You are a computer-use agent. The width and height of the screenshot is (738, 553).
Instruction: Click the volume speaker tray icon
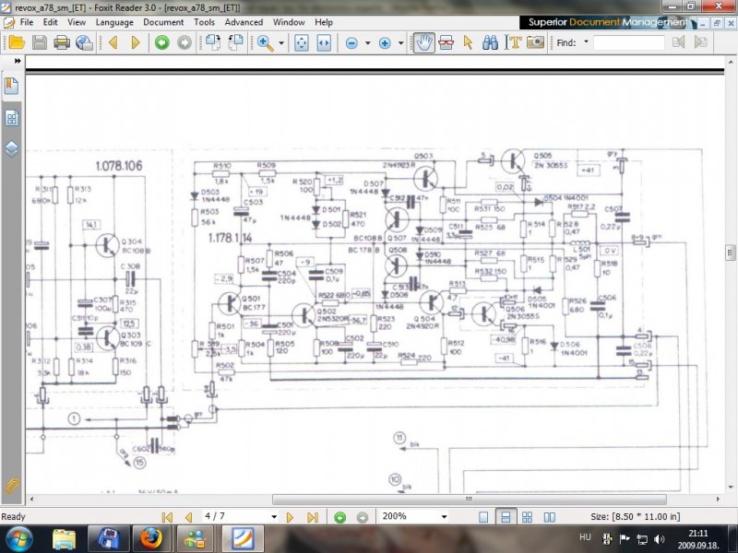click(x=660, y=539)
